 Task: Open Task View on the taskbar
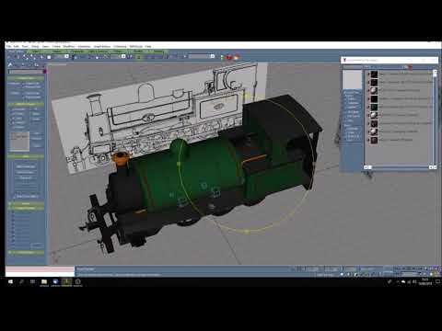tap(32, 281)
